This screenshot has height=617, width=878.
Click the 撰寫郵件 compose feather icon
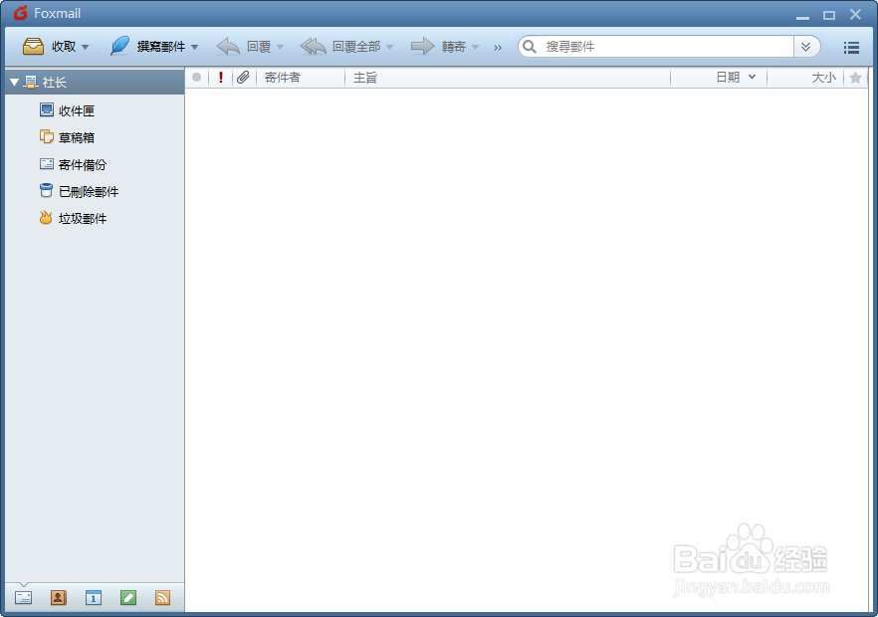point(119,46)
